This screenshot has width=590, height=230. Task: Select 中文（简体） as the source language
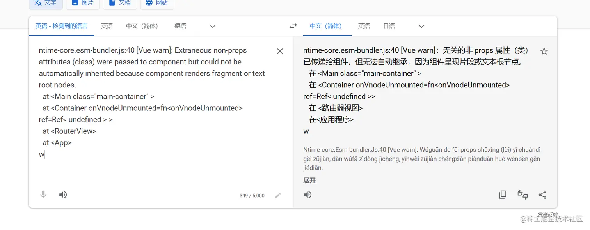[142, 26]
